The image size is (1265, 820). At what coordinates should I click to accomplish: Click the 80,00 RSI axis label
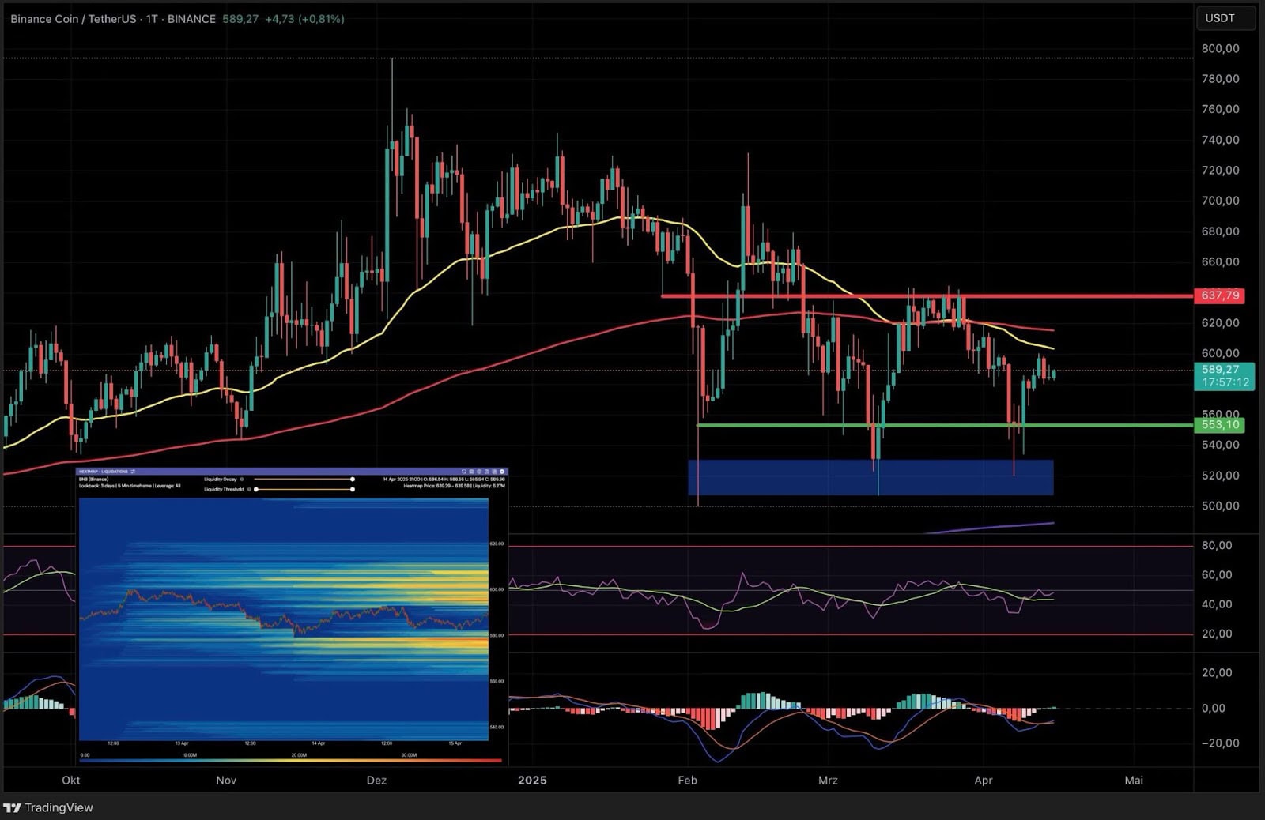click(1217, 545)
